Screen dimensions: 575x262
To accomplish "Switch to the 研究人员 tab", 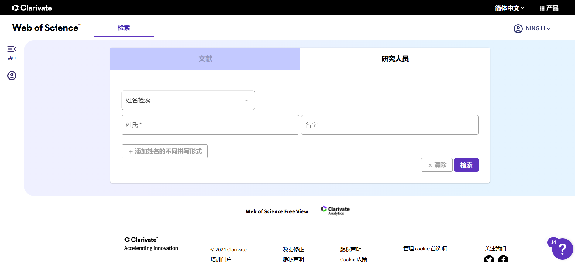I will coord(395,59).
